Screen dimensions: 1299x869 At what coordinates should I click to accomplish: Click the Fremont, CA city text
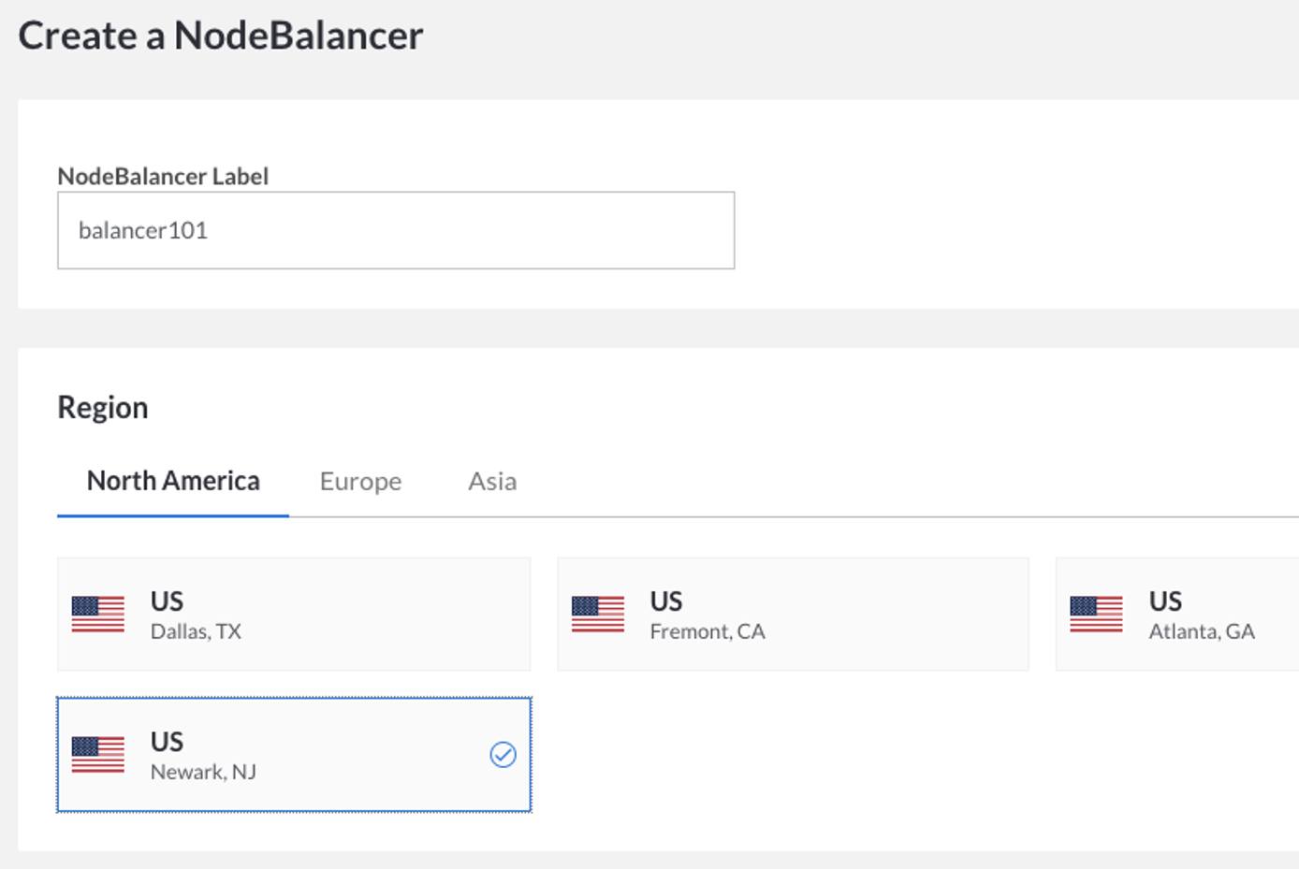(708, 630)
